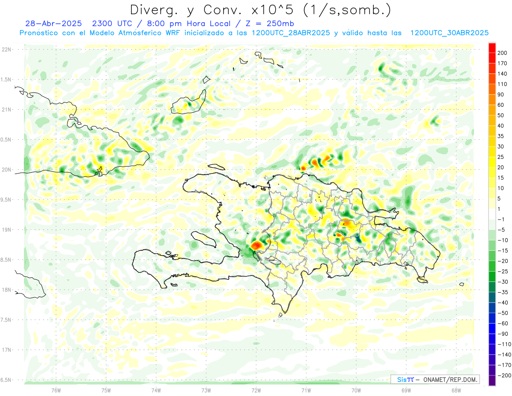Screen dimensions: 512x396
Task: Click the "-90" color scale value
Action: point(503,334)
